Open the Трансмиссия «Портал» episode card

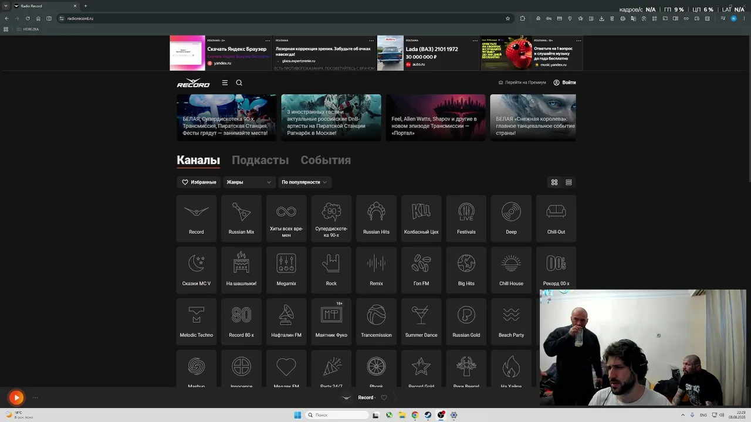click(435, 117)
